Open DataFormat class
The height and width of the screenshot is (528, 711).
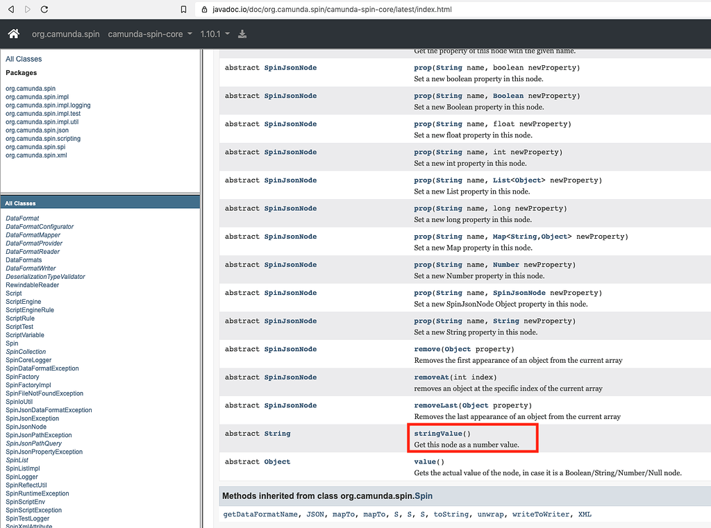22,218
